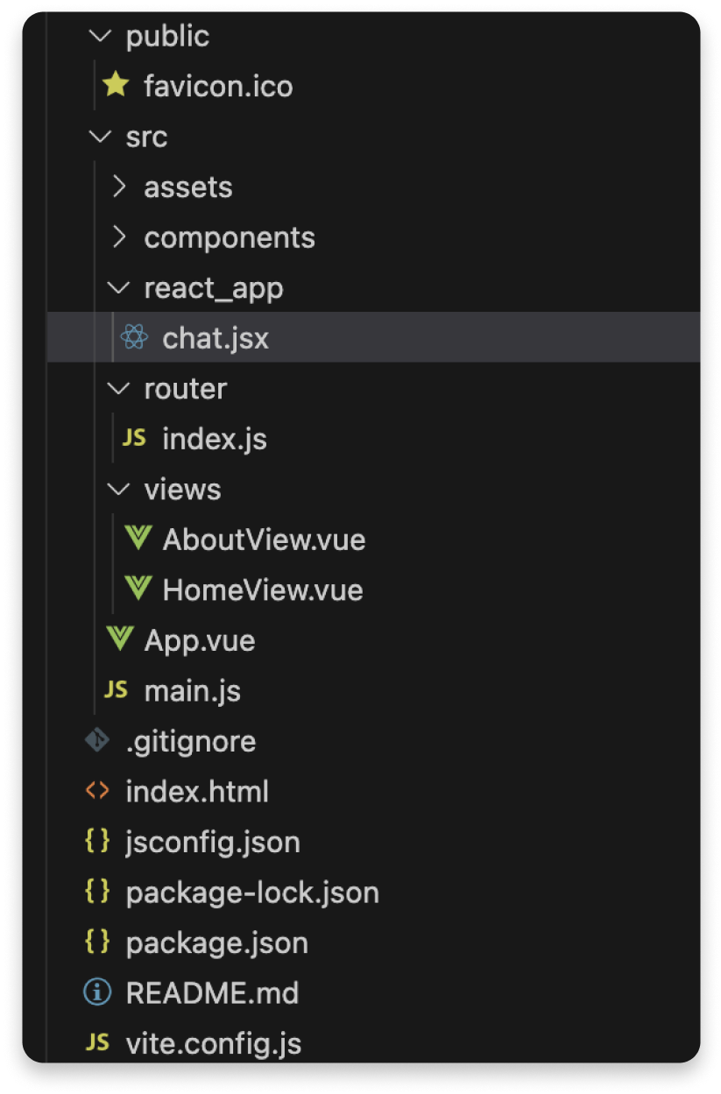Collapse the views folder
The height and width of the screenshot is (1094, 721).
[120, 489]
